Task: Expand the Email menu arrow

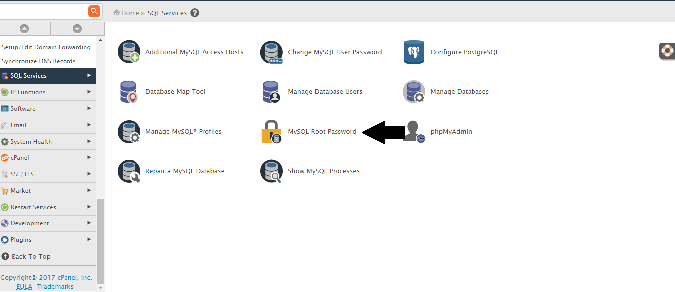Action: point(89,125)
